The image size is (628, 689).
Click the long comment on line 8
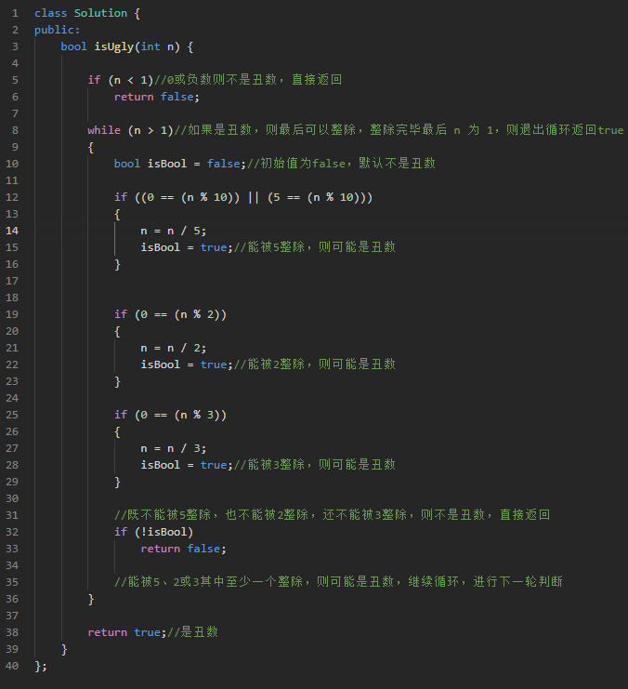399,130
